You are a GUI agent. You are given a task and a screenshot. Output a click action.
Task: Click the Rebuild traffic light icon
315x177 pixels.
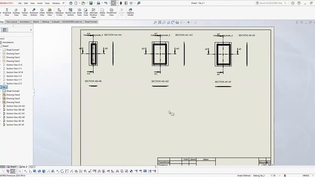coord(121,3)
